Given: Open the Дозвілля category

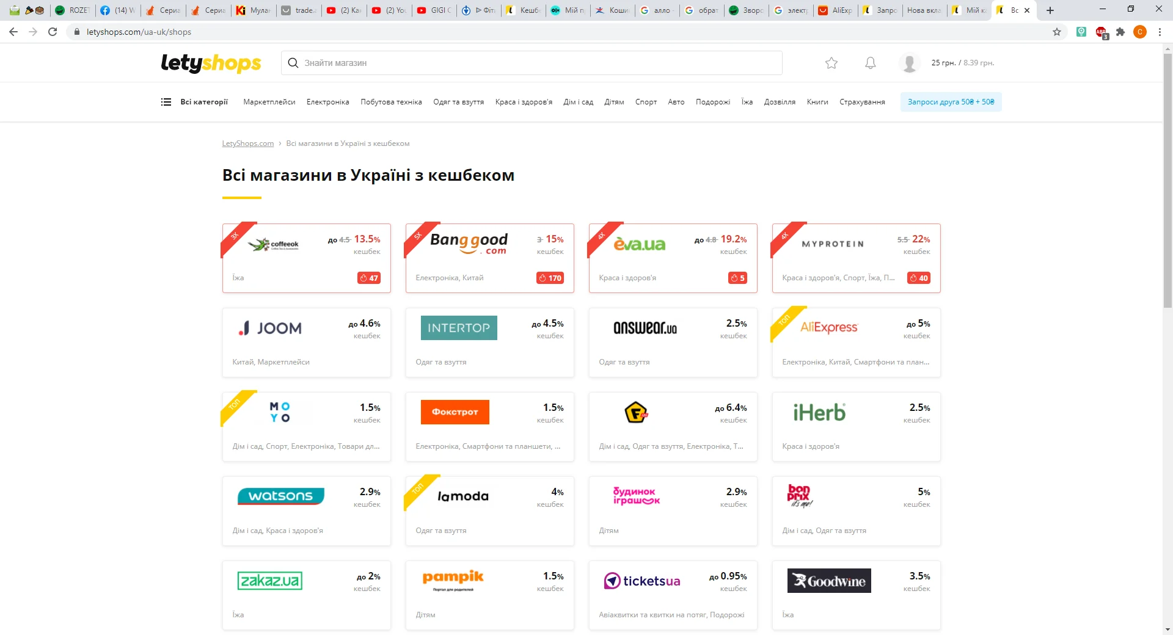Looking at the screenshot, I should [780, 102].
